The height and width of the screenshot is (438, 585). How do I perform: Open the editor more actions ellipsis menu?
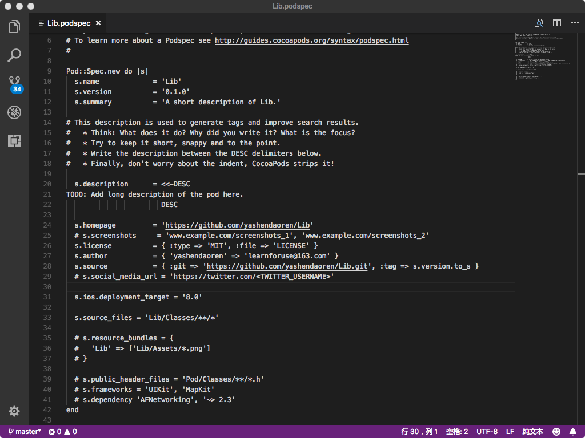pos(575,23)
